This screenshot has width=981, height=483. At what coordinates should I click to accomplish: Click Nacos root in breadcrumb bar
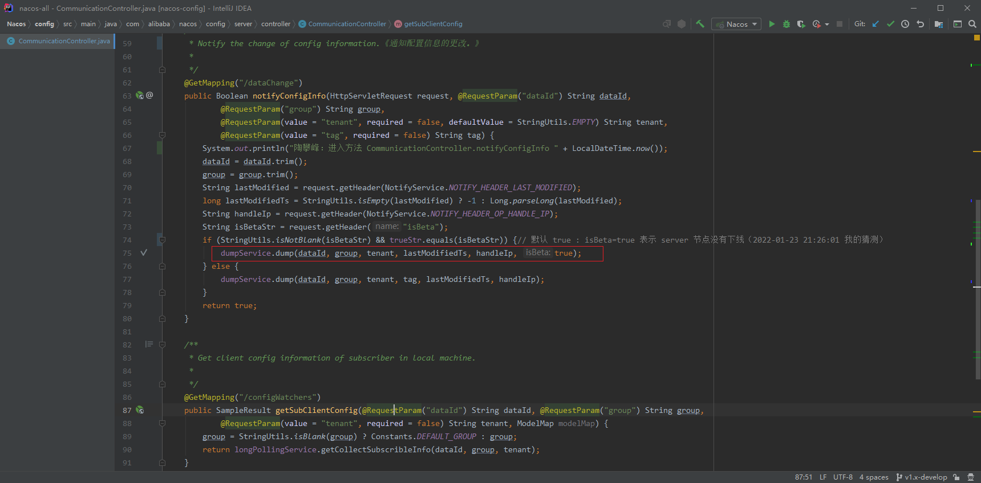coord(16,24)
